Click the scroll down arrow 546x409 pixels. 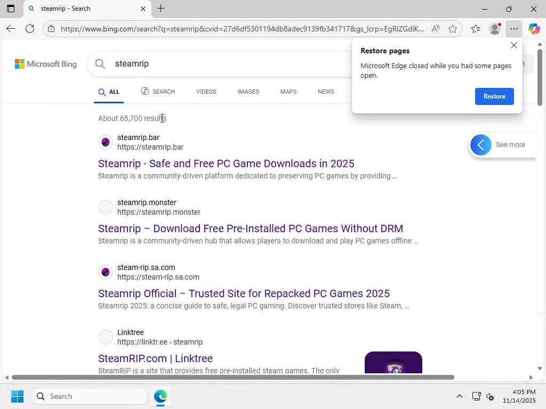540,369
